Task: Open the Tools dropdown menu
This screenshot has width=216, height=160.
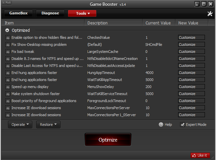Action: pyautogui.click(x=82, y=13)
